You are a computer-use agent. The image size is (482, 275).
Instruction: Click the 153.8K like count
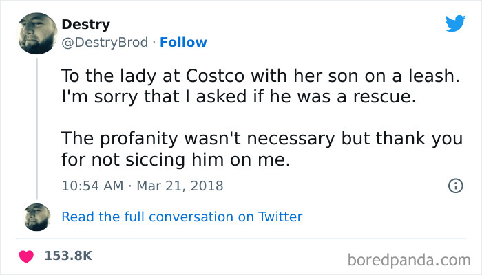point(68,256)
